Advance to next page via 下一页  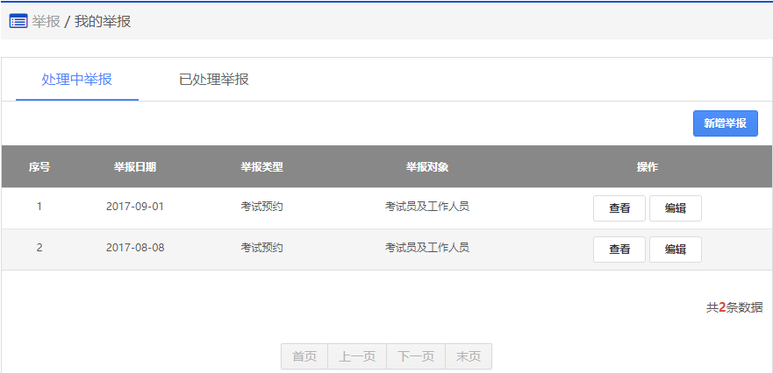(x=416, y=356)
